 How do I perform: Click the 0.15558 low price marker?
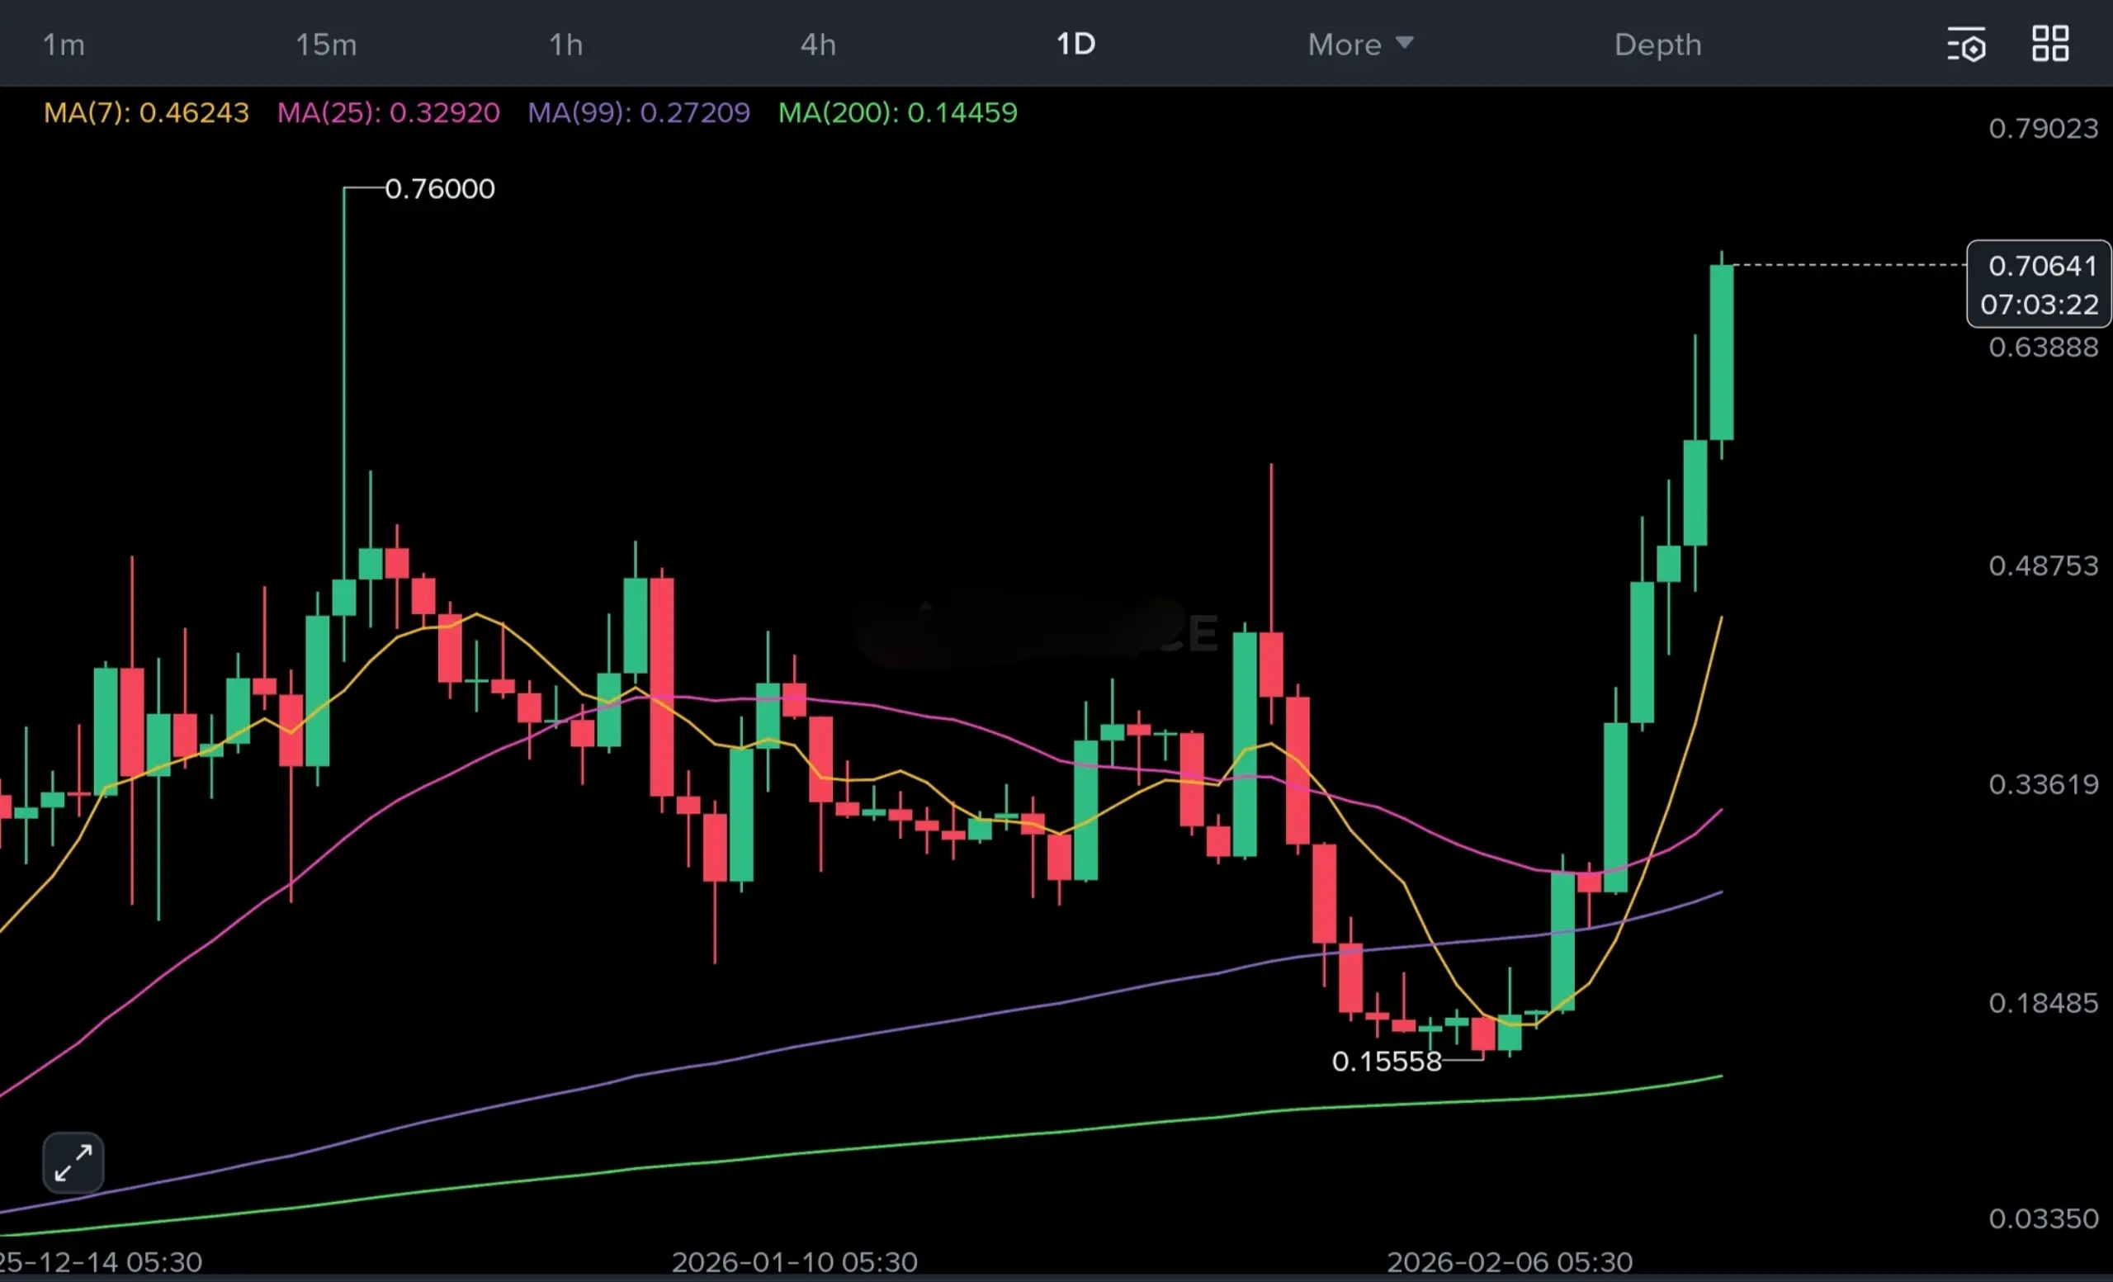click(1386, 1062)
